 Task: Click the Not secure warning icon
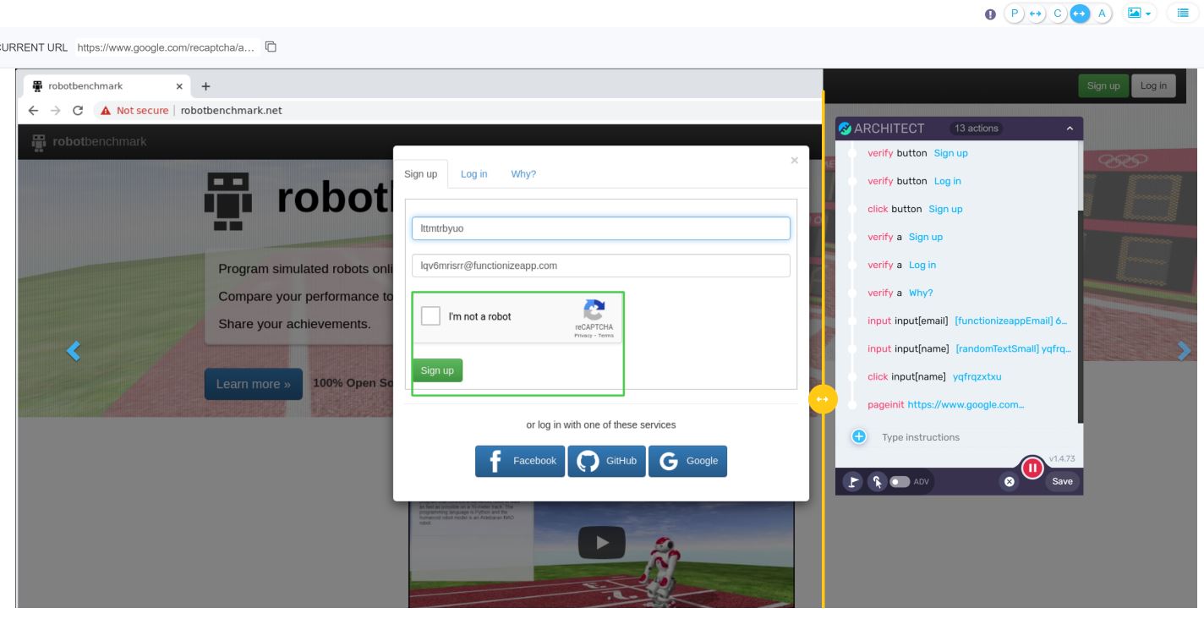[106, 110]
